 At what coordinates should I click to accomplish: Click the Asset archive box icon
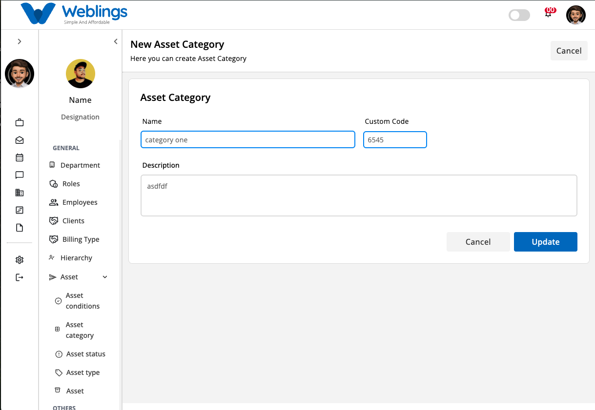click(x=58, y=390)
